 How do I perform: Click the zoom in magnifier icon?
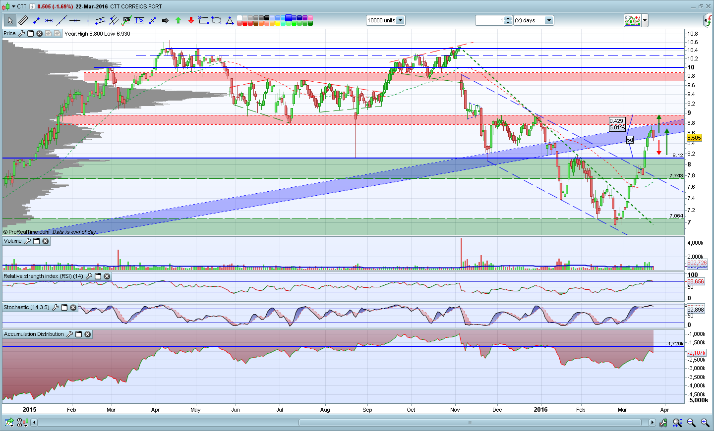click(x=705, y=423)
